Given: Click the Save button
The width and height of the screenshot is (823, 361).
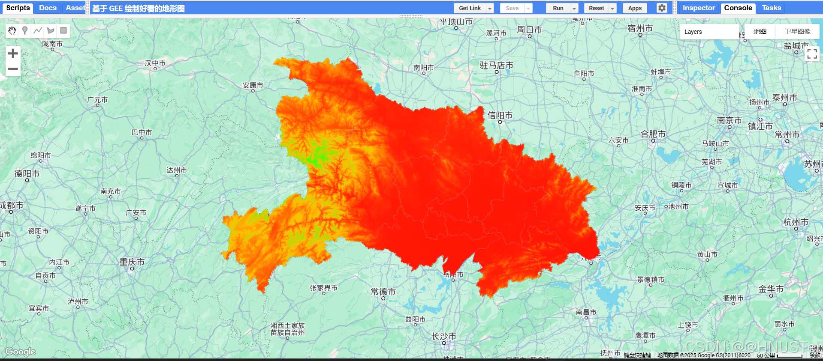Looking at the screenshot, I should tap(512, 8).
